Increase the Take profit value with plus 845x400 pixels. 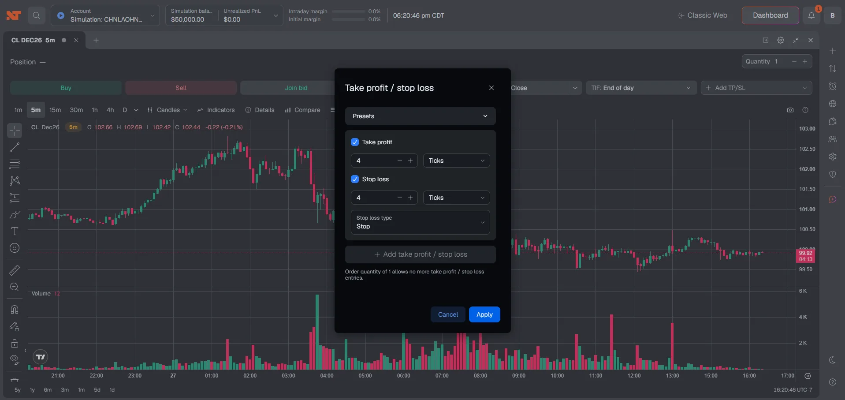click(410, 161)
